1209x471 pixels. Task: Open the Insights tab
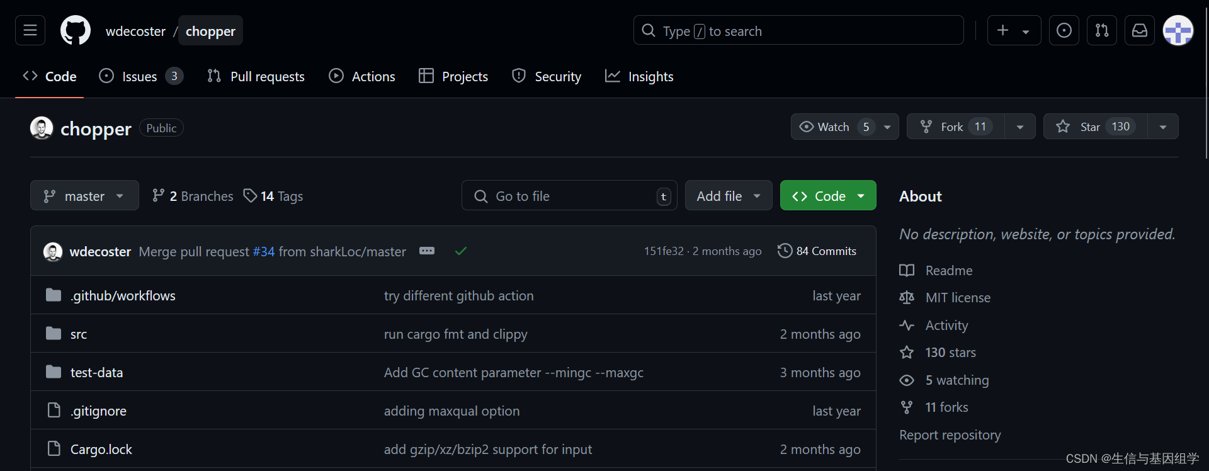point(639,76)
